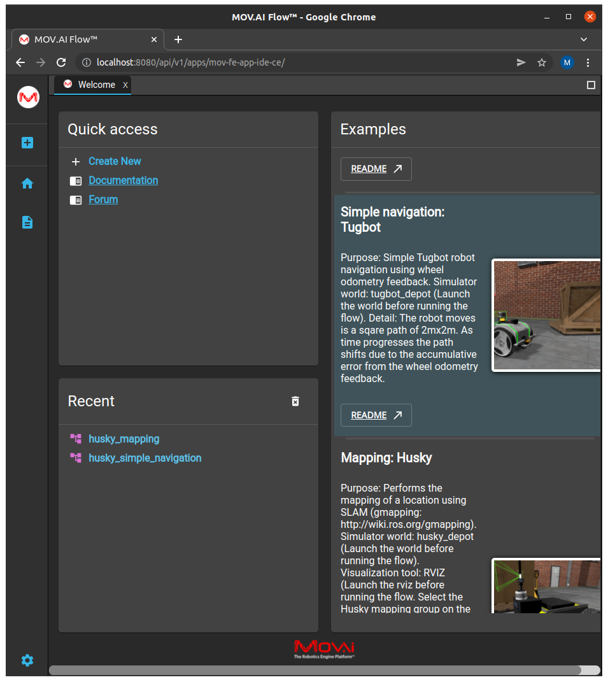Open the Tugbot example README button
The image size is (608, 682).
click(x=376, y=415)
